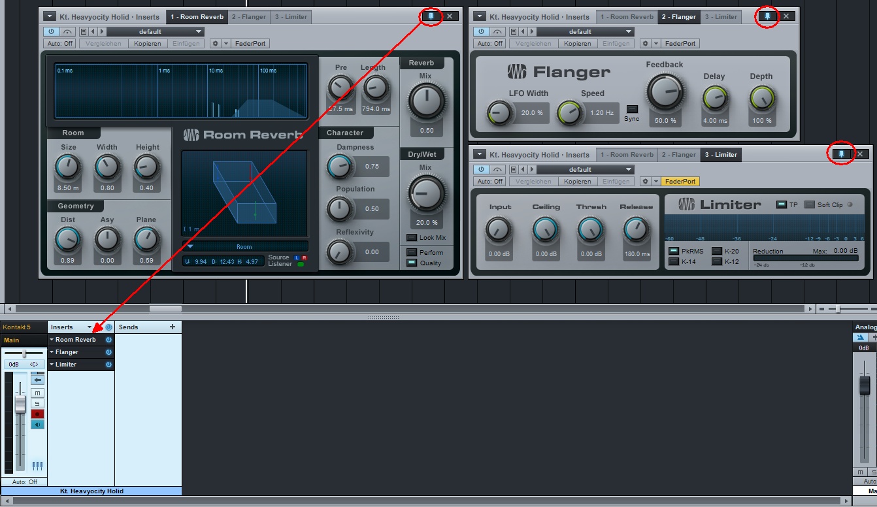Image resolution: width=877 pixels, height=507 pixels.
Task: Pin the Limiter plugin window
Action: 841,154
